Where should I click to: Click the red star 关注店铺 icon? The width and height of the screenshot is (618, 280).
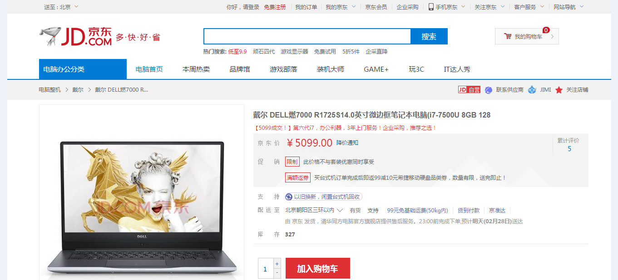559,90
